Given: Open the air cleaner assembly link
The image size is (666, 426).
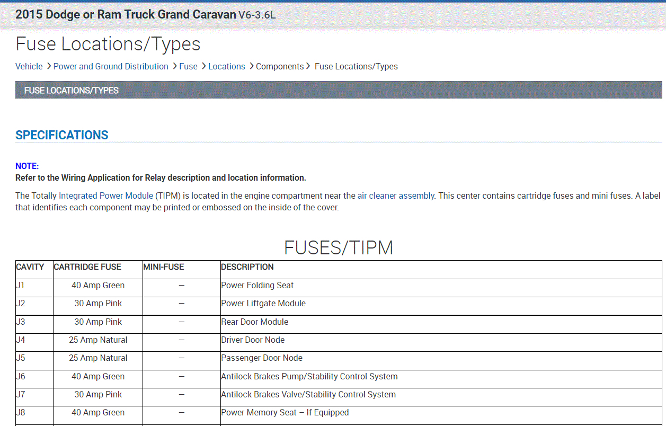Looking at the screenshot, I should tap(396, 196).
